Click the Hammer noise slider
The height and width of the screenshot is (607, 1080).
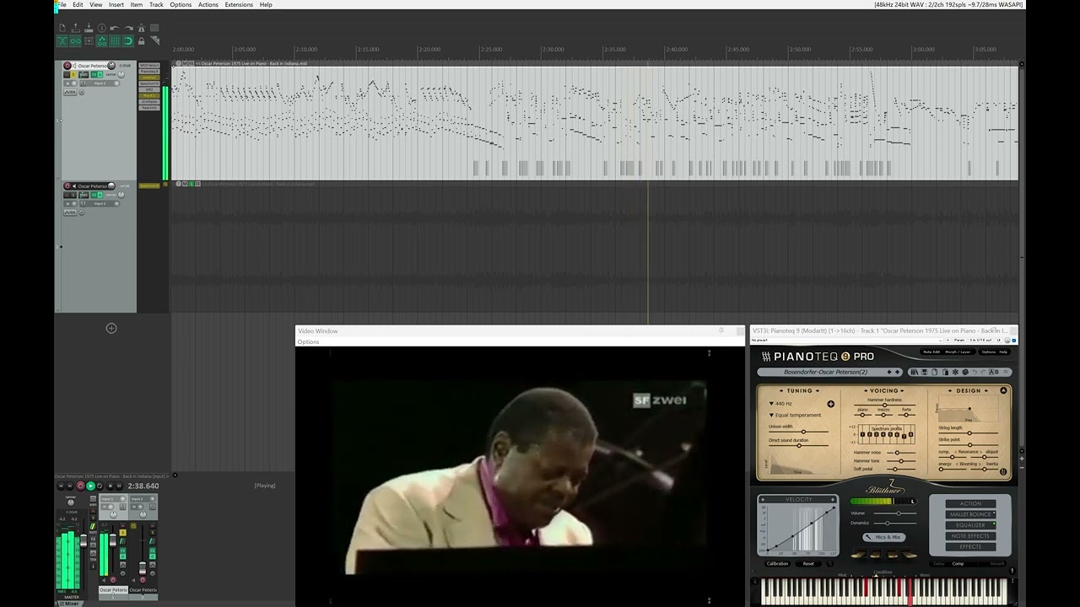click(901, 453)
